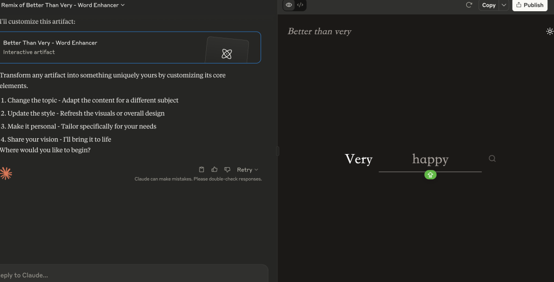Image resolution: width=554 pixels, height=282 pixels.
Task: Reload the artifact with the refresh icon
Action: pyautogui.click(x=469, y=5)
